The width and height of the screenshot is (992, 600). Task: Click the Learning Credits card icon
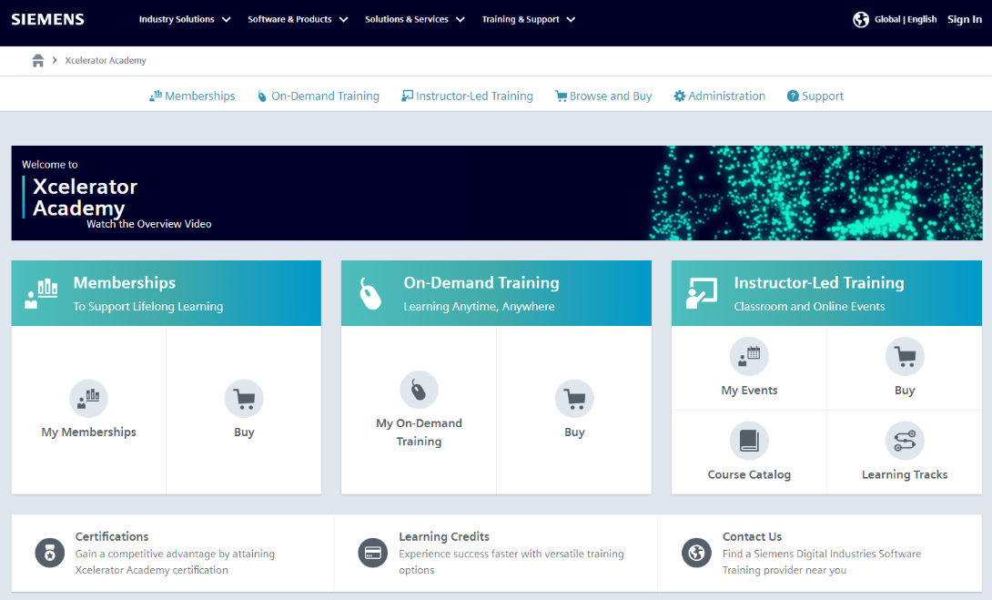[372, 554]
